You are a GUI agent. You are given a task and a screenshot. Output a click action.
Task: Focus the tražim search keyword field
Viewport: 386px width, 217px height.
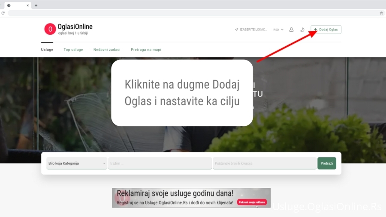(160, 163)
